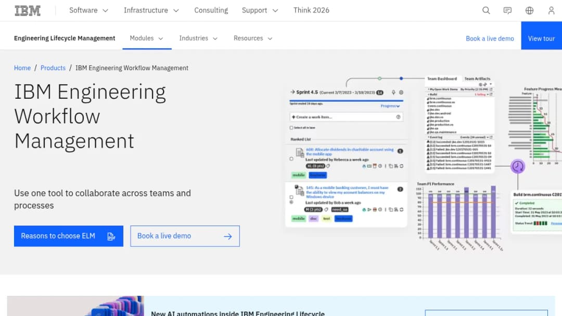Click the arrow in Book a live demo

227,236
